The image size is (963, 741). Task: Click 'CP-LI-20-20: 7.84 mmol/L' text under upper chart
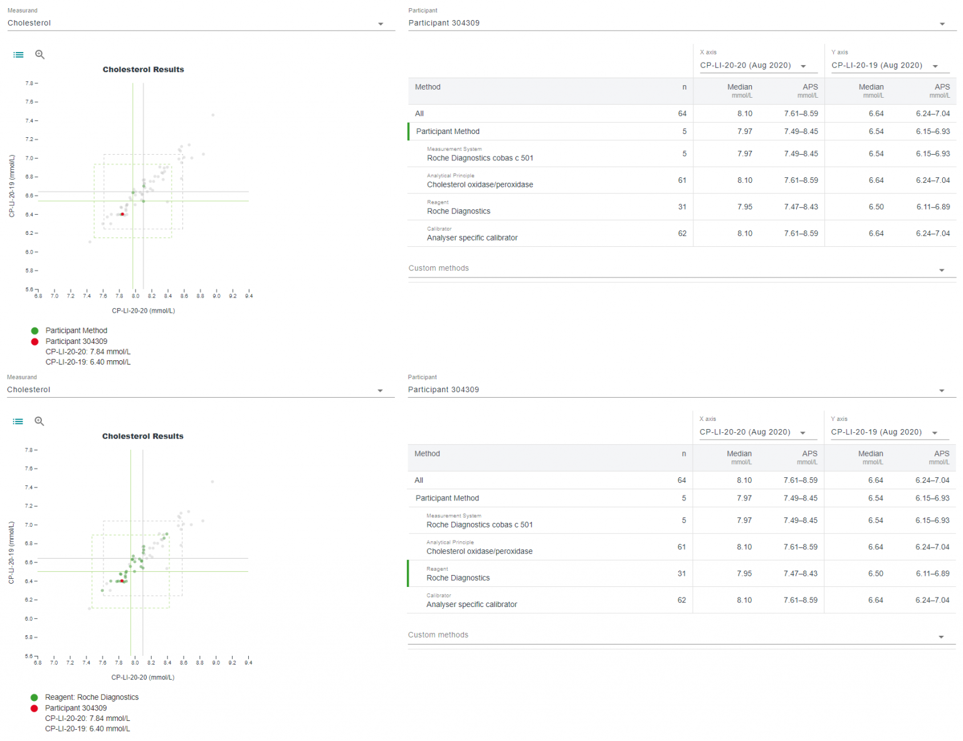click(x=88, y=352)
